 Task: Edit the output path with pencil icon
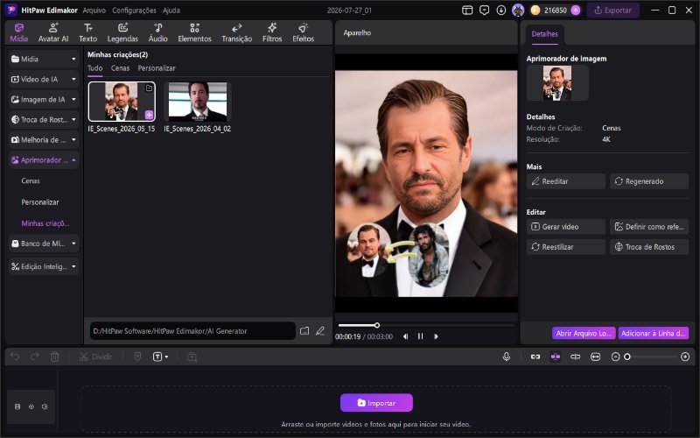[320, 331]
